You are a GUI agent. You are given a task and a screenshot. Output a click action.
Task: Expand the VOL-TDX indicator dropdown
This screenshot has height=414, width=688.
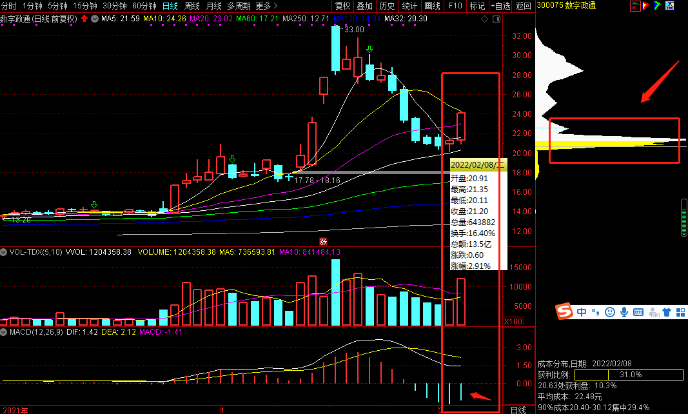point(3,252)
